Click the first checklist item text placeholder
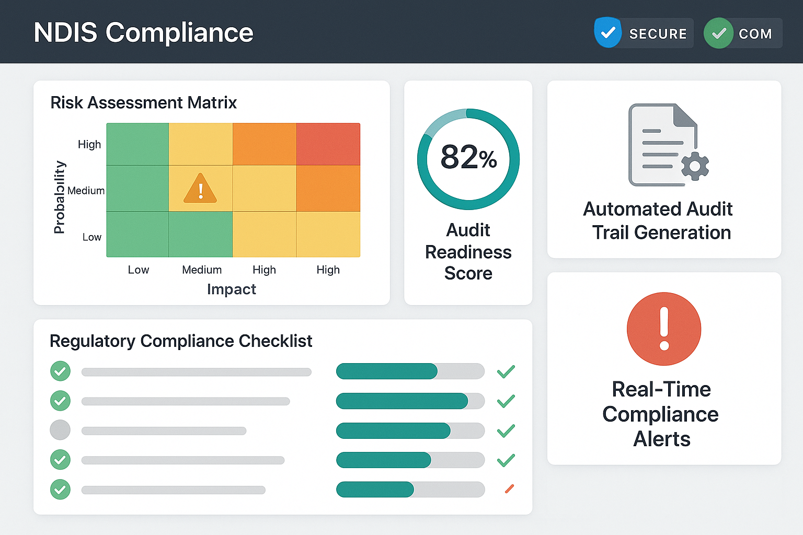Viewport: 803px width, 535px height. [x=197, y=372]
